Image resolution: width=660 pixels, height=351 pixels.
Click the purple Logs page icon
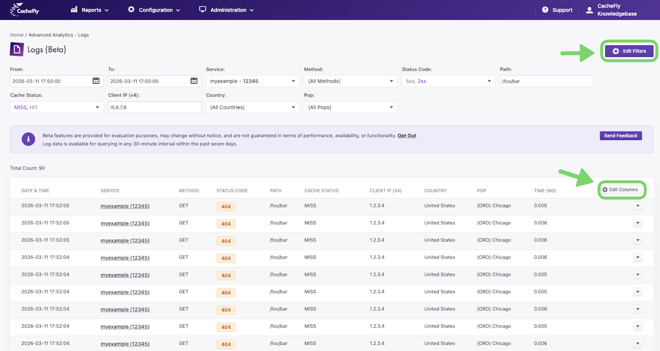tap(17, 50)
